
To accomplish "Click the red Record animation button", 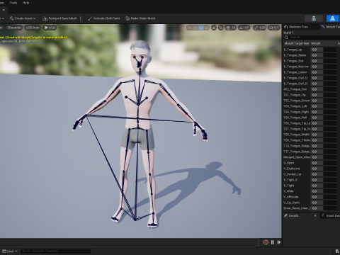I will (x=266, y=242).
